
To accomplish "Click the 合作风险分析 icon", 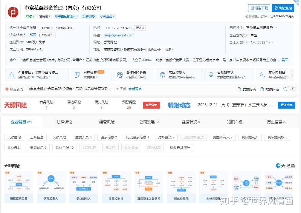I will (120, 75).
